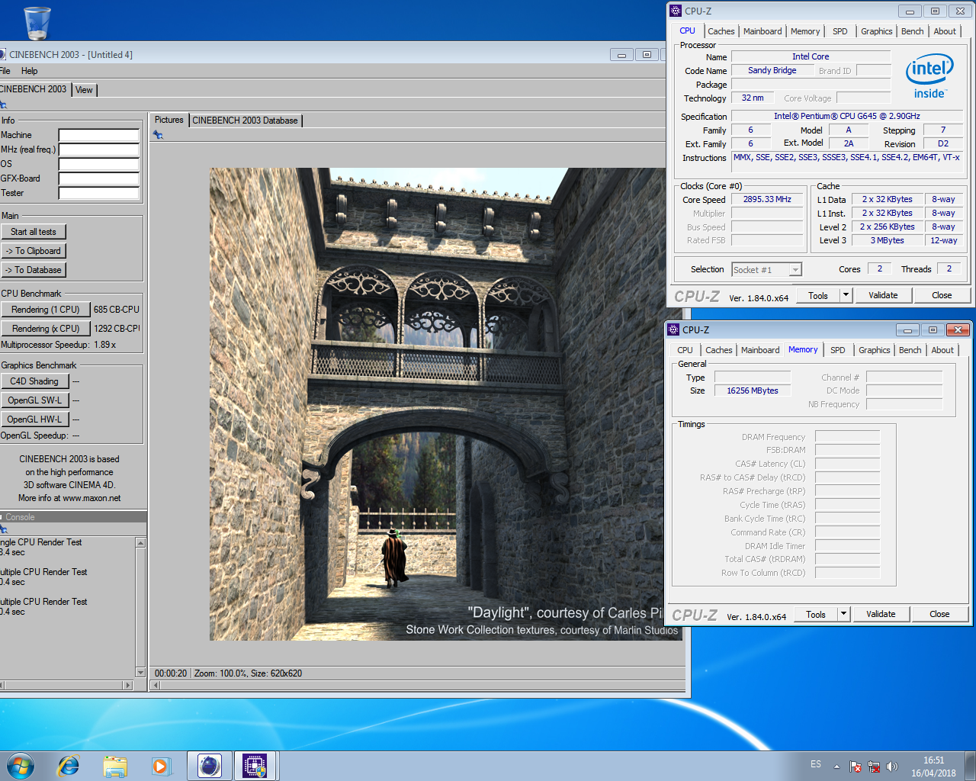The width and height of the screenshot is (976, 781).
Task: Click the OS input field
Action: point(99,164)
